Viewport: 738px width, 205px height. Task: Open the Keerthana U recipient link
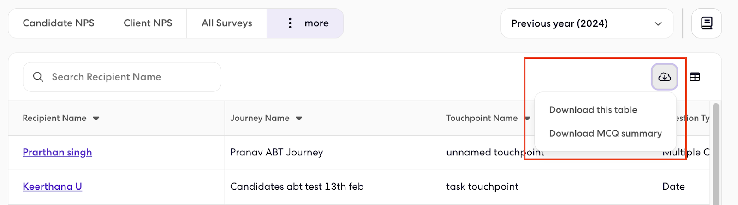52,187
